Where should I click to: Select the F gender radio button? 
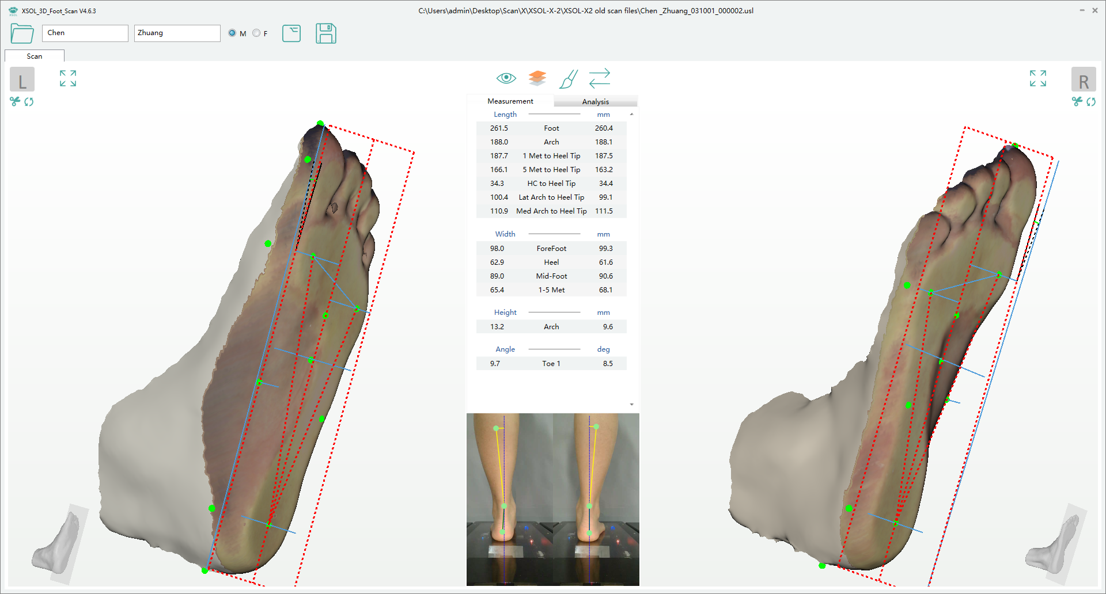pos(256,33)
